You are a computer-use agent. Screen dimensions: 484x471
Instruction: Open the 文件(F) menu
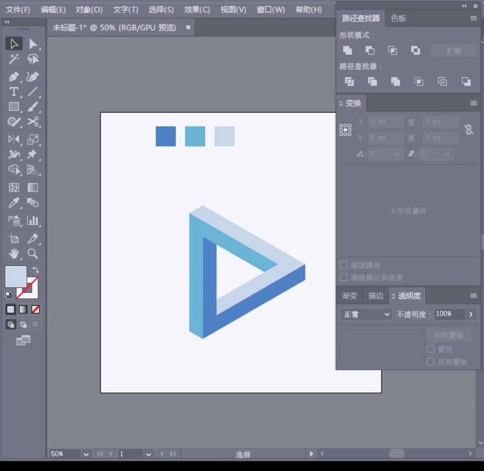[x=18, y=10]
